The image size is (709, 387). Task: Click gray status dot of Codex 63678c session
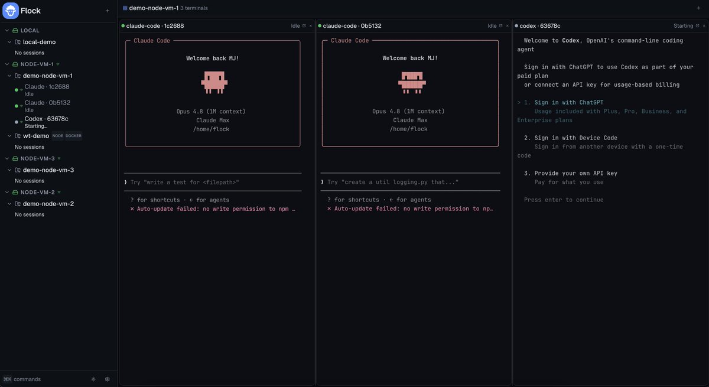(17, 121)
